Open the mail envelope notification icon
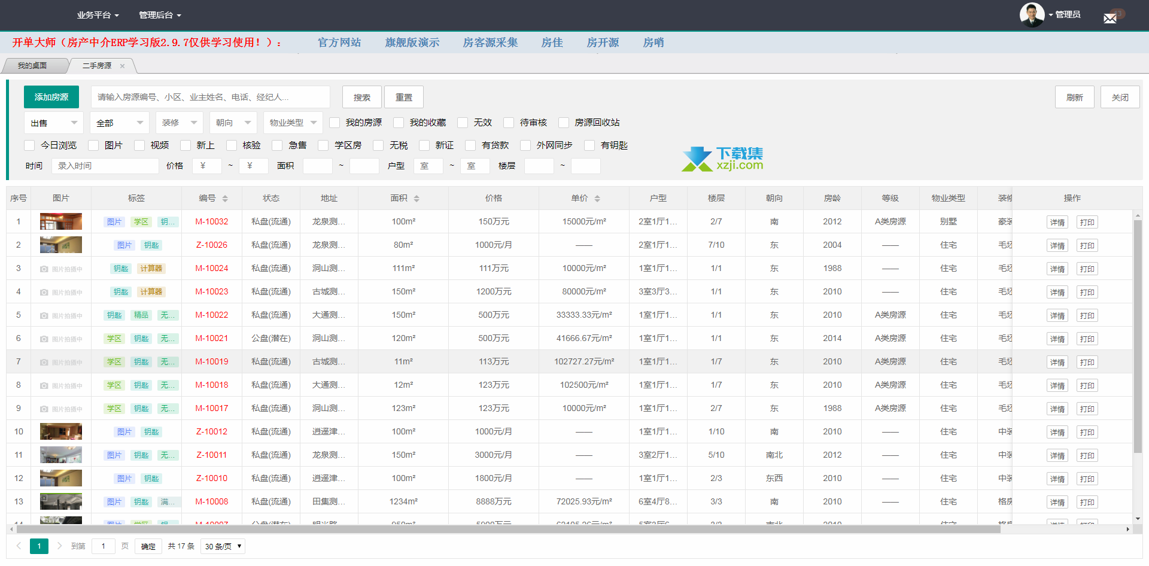 (x=1110, y=18)
